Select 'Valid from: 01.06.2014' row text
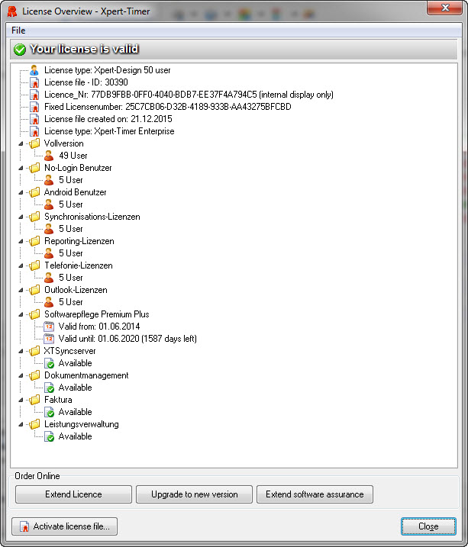The image size is (468, 547). click(99, 327)
